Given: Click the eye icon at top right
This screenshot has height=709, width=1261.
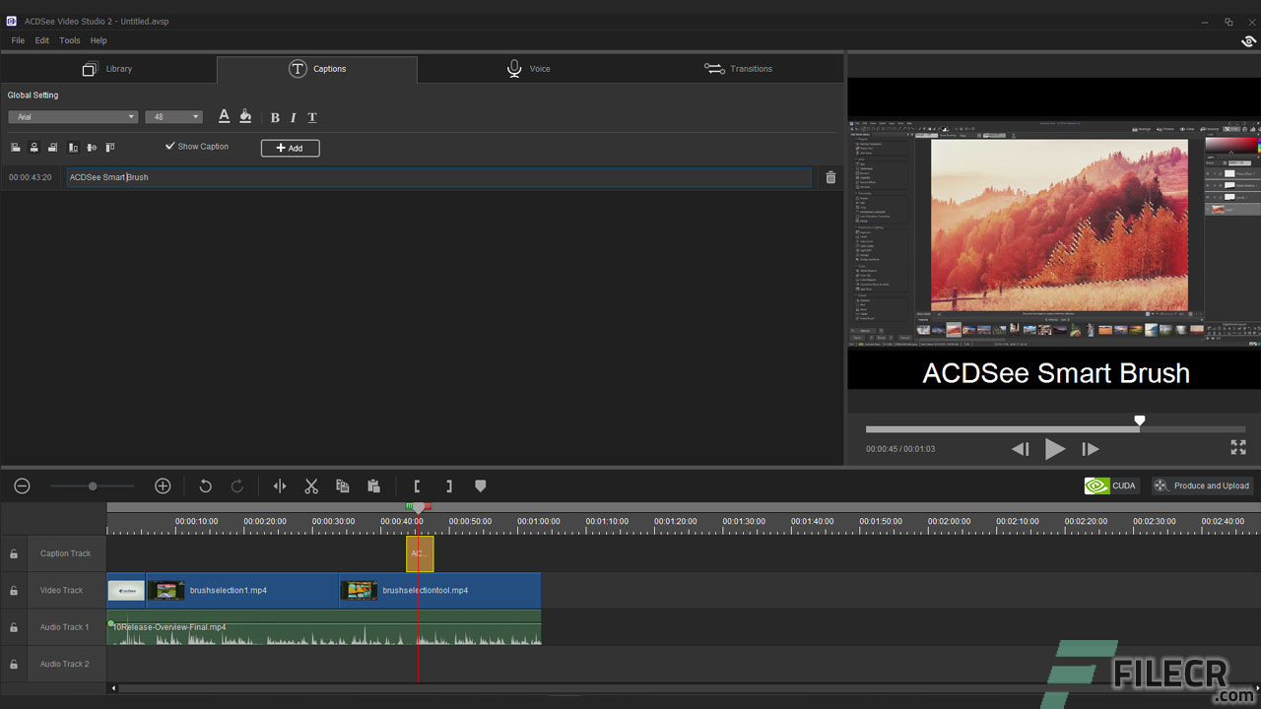Looking at the screenshot, I should [1248, 41].
